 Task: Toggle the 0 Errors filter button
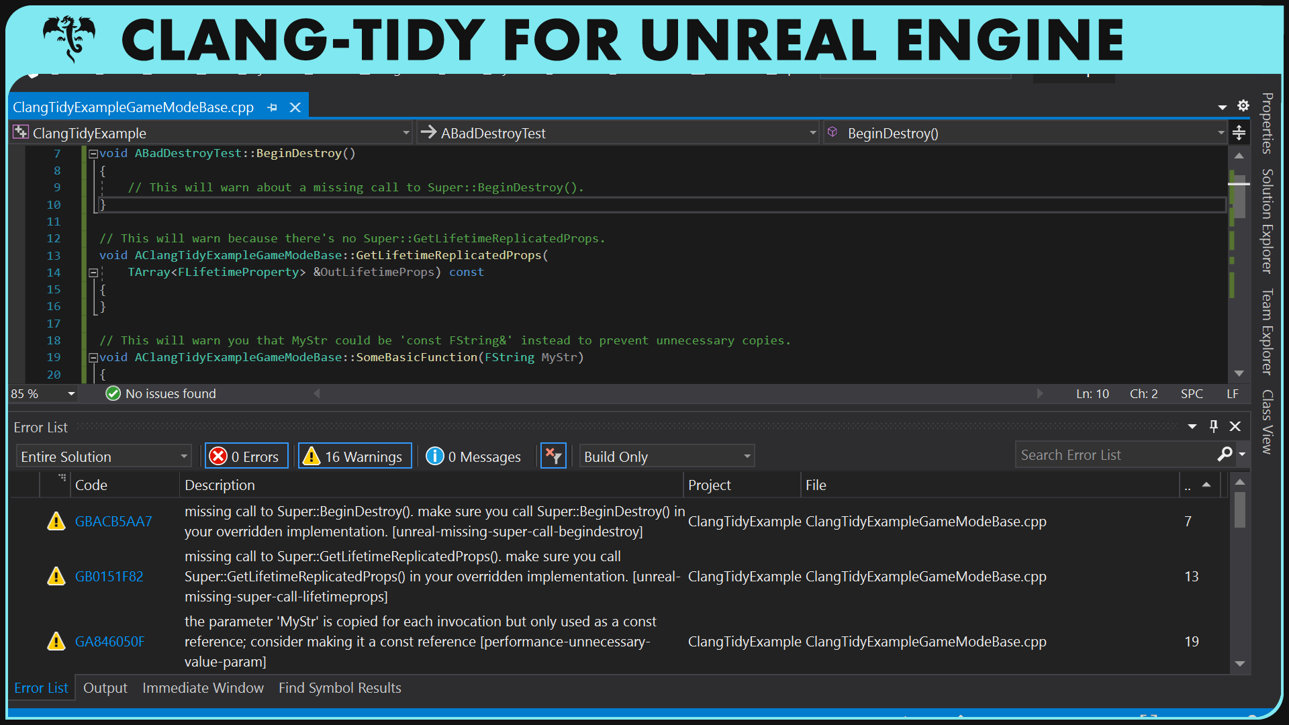click(x=246, y=456)
